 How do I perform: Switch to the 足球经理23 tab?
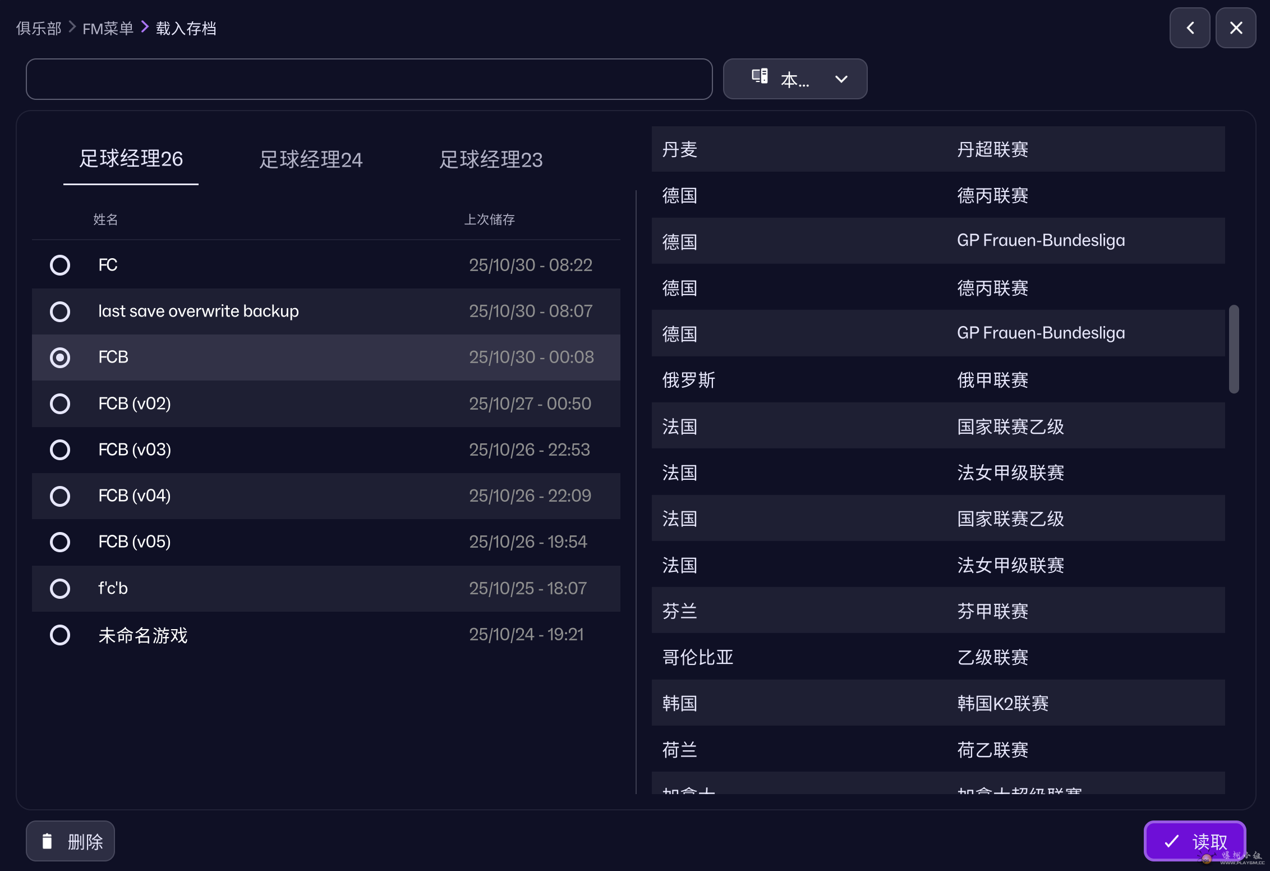(490, 159)
